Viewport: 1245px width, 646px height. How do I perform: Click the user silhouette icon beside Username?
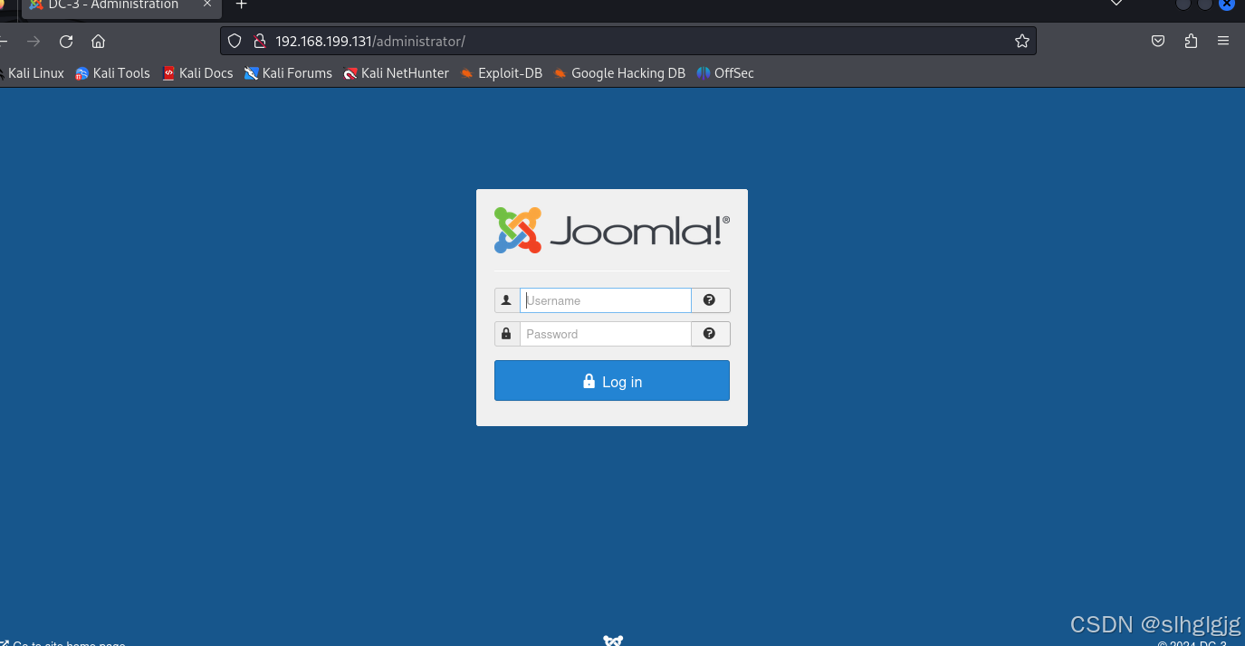coord(507,300)
